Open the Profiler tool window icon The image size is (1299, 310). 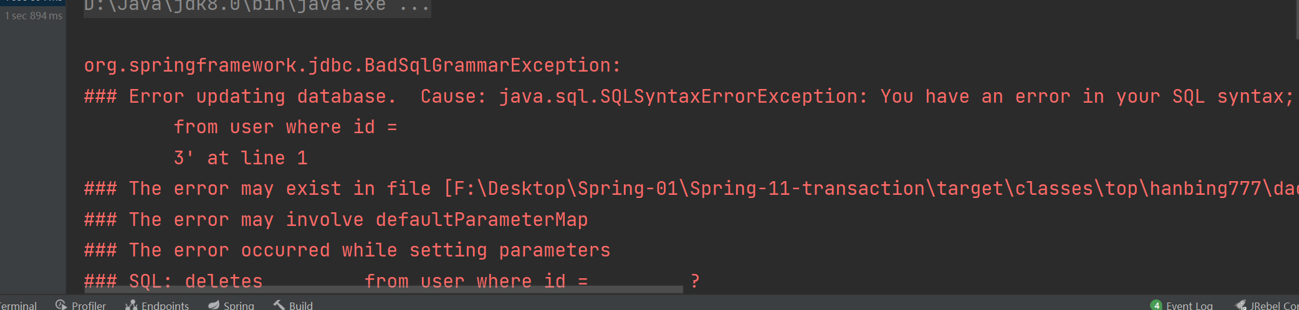(x=61, y=305)
